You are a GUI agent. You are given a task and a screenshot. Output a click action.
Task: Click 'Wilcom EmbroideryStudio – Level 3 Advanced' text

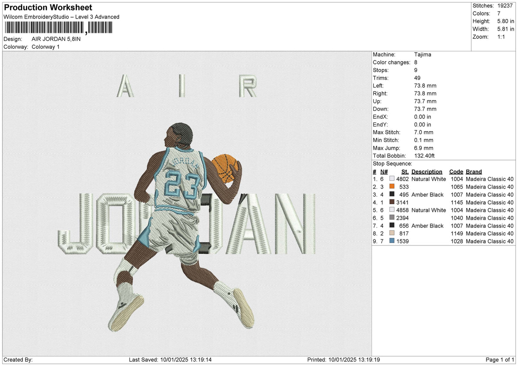(61, 17)
